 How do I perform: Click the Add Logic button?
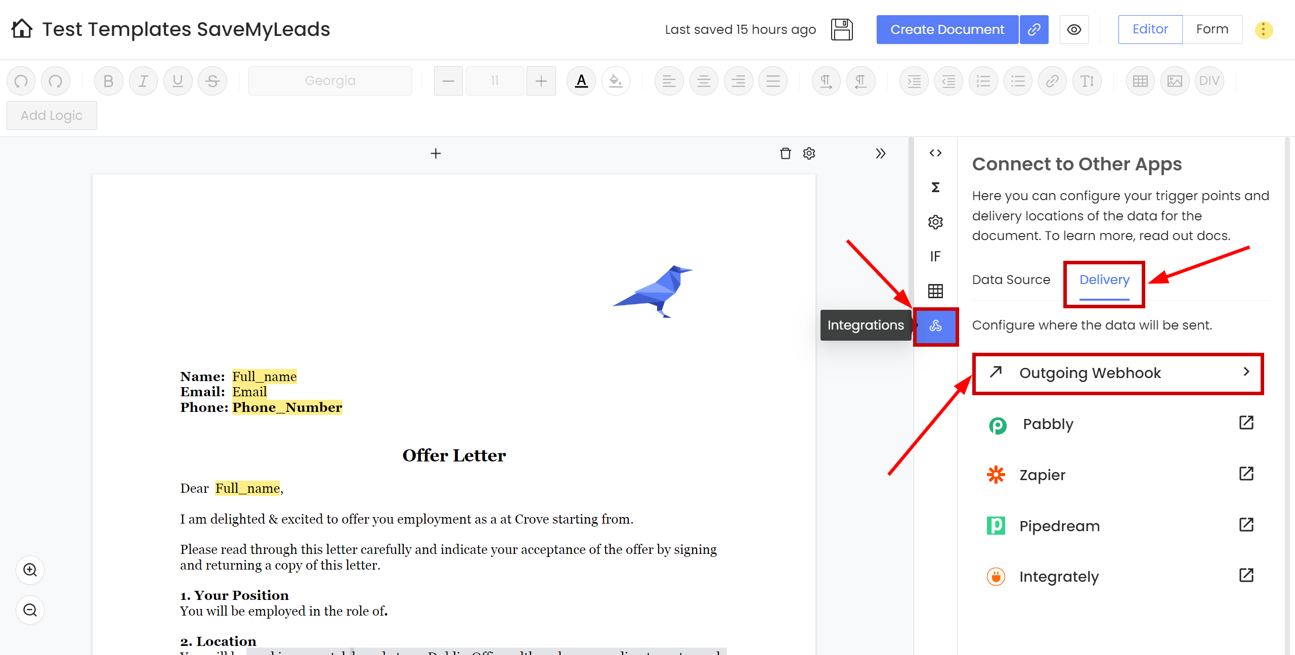point(52,115)
